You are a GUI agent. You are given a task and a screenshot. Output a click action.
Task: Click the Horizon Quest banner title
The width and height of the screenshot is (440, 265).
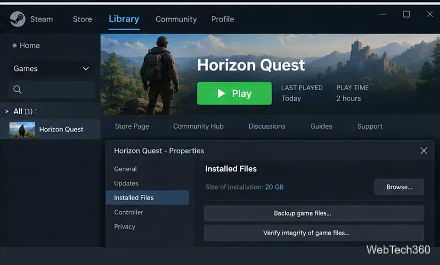251,65
